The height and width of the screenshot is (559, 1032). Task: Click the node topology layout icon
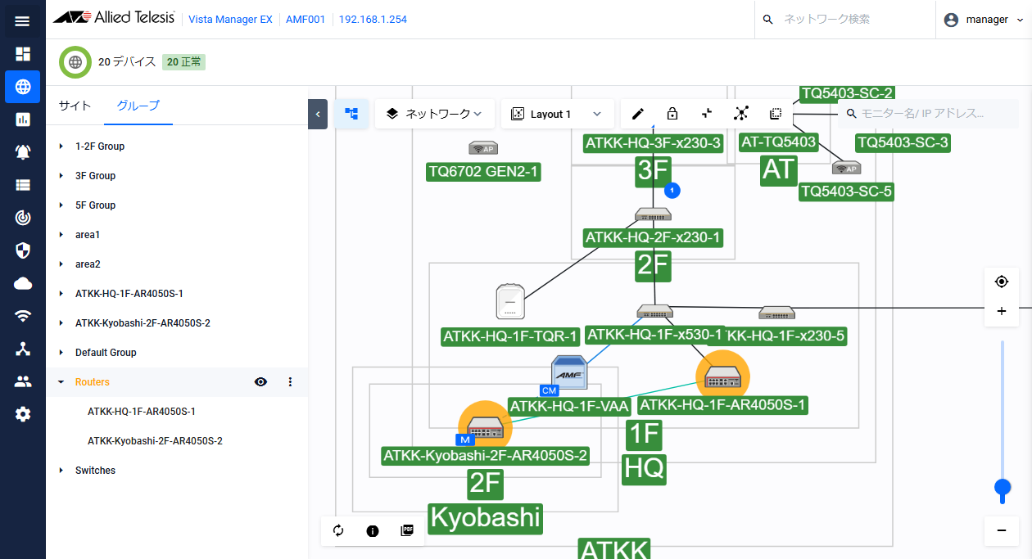[741, 114]
